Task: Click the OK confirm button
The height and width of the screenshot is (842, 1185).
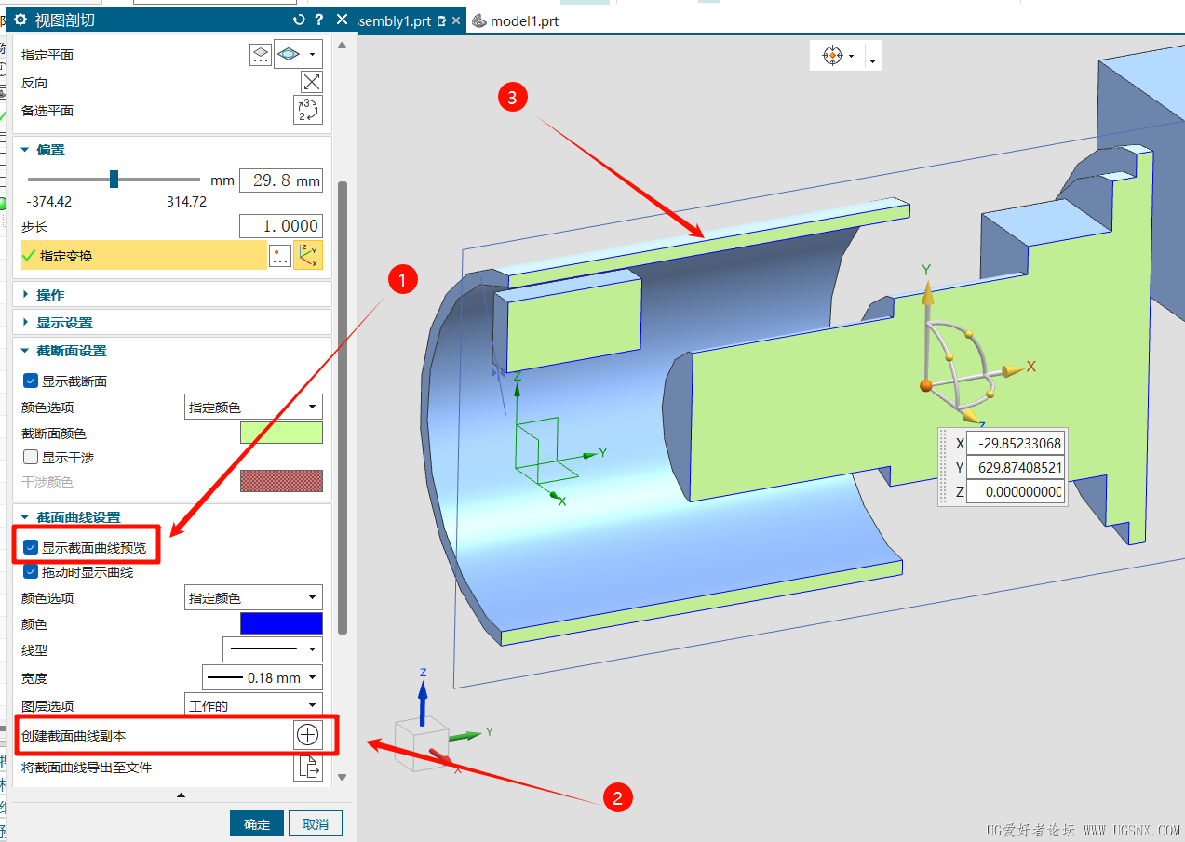Action: (x=257, y=824)
